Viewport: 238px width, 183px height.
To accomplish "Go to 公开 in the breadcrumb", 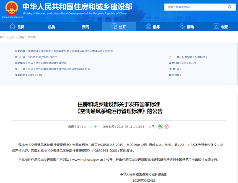I will [12, 37].
